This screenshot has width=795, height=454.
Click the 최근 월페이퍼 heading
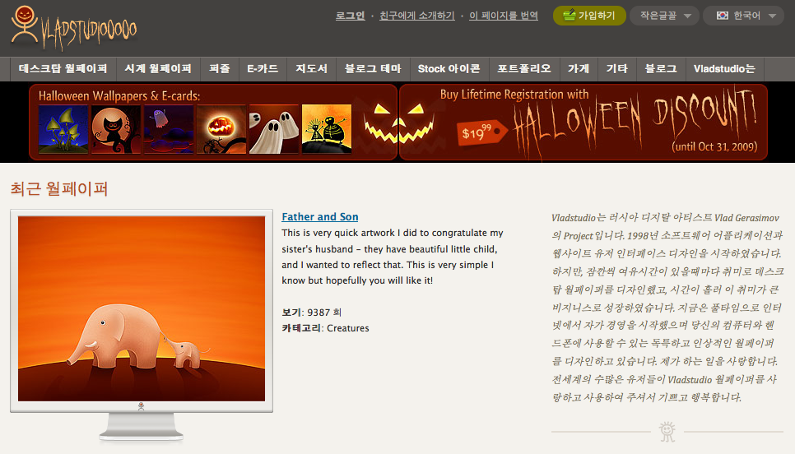[x=58, y=189]
